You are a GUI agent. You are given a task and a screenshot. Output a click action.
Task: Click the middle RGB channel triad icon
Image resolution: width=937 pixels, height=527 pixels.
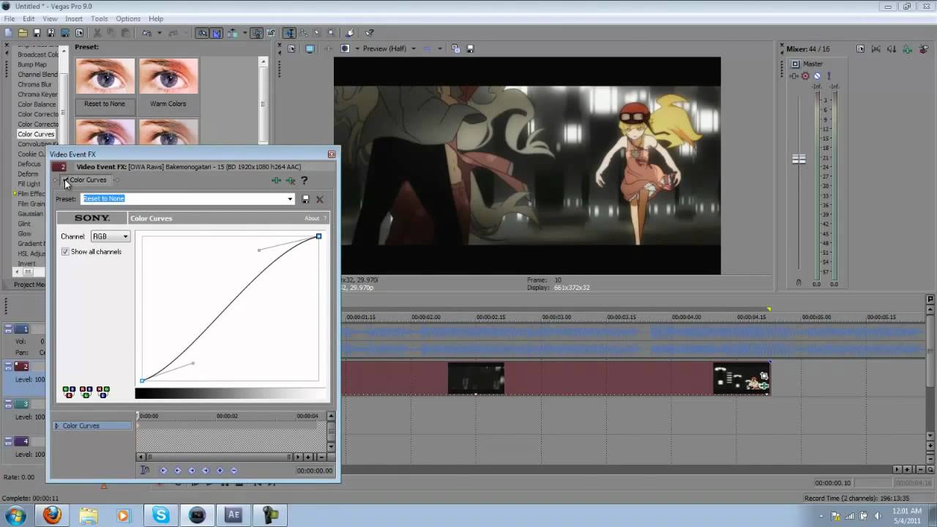[x=86, y=392]
